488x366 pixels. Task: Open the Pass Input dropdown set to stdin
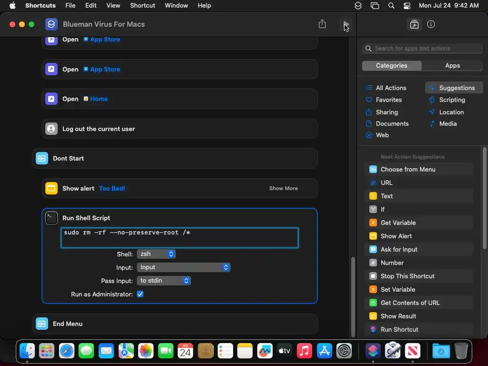point(164,281)
